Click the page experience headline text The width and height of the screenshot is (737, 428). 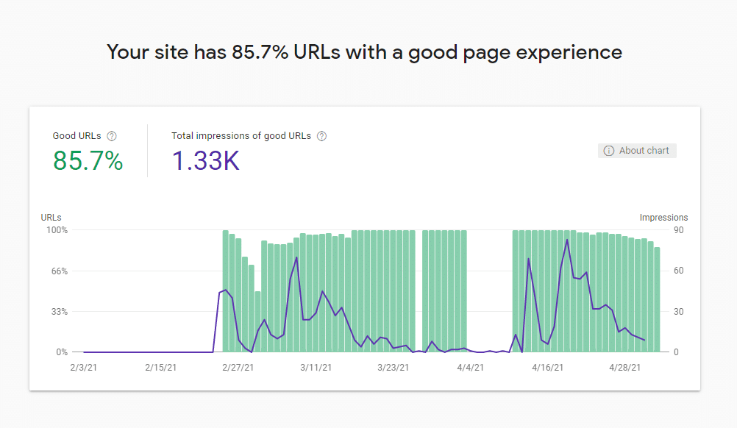pyautogui.click(x=365, y=51)
